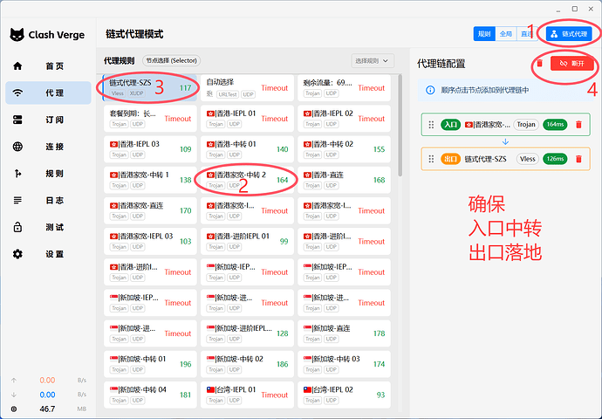602x419 pixels.
Task: Click the info icon in chain hint
Action: coord(430,90)
